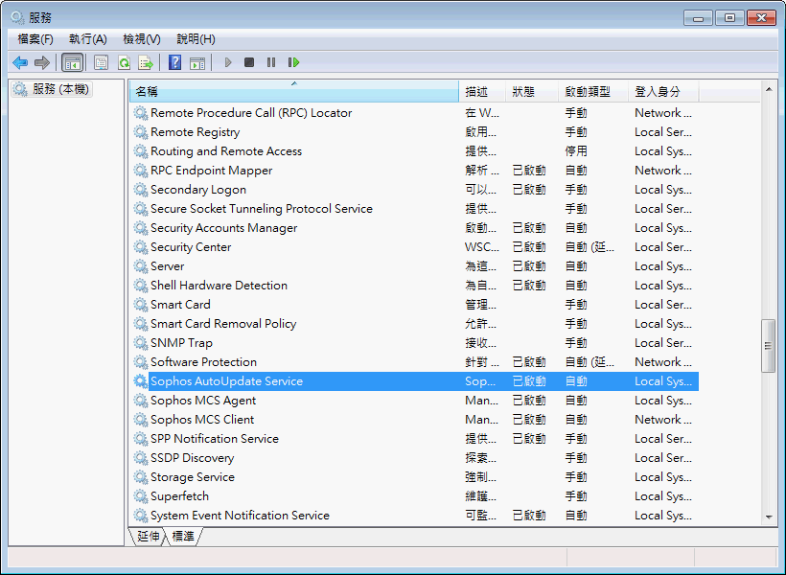
Task: Open the 說明(H) menu
Action: pyautogui.click(x=196, y=39)
